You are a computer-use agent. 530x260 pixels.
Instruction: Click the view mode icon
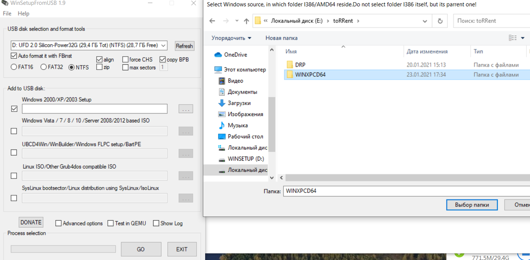point(513,38)
